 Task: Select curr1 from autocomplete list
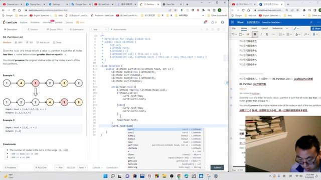pyautogui.click(x=165, y=129)
